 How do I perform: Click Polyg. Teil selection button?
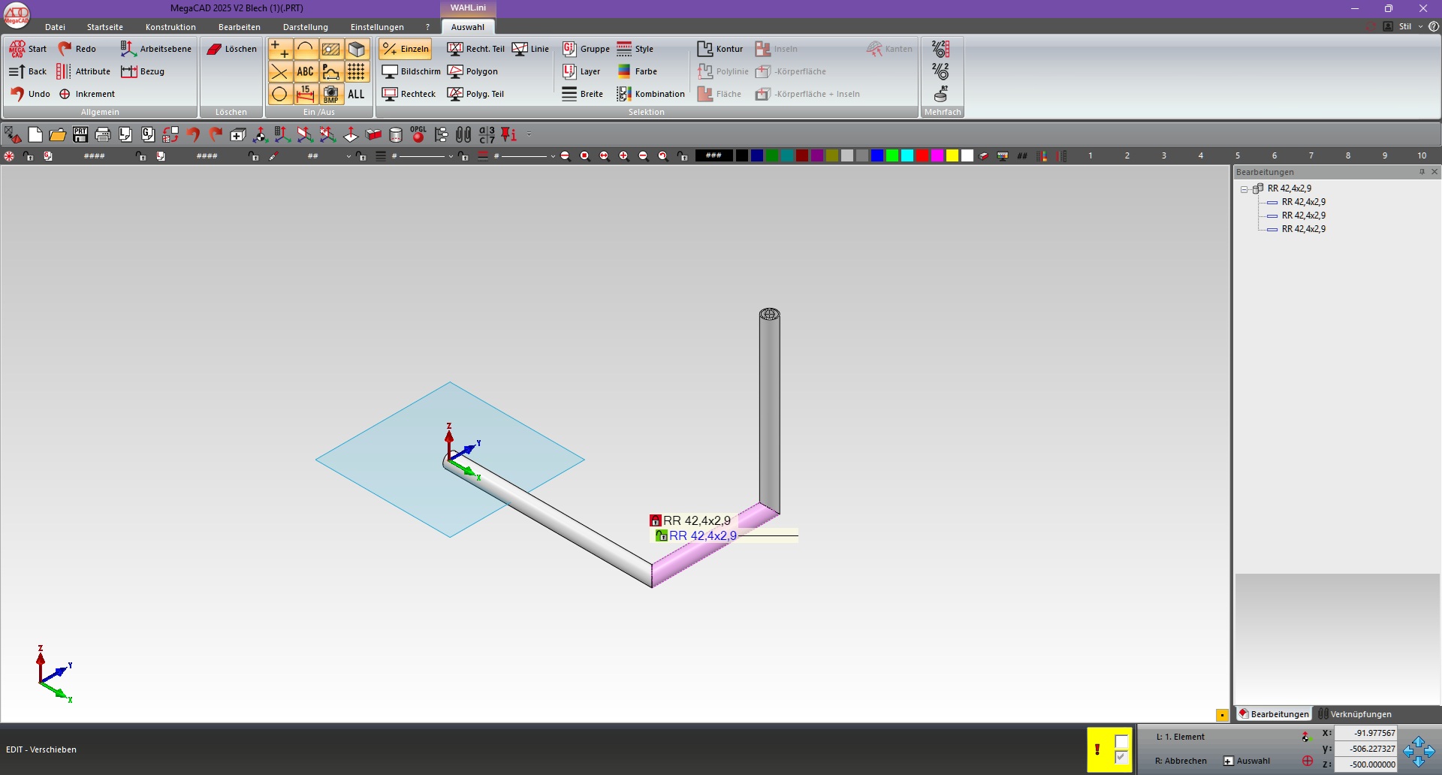pyautogui.click(x=476, y=94)
